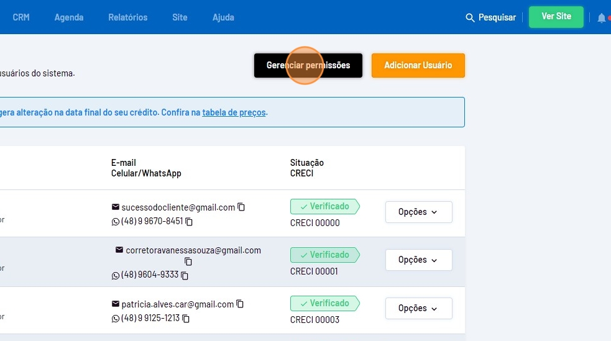Open WhatsApp for (48) 9 9670-8451

coord(115,222)
